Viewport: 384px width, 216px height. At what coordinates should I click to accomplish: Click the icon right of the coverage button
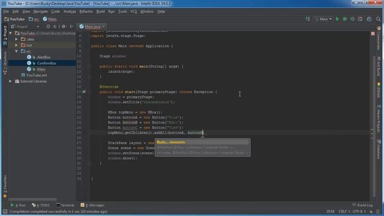tap(360, 19)
